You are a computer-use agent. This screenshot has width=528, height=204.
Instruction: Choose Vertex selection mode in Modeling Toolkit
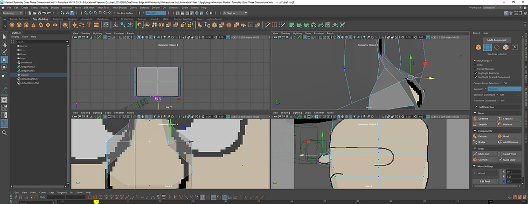[487, 47]
